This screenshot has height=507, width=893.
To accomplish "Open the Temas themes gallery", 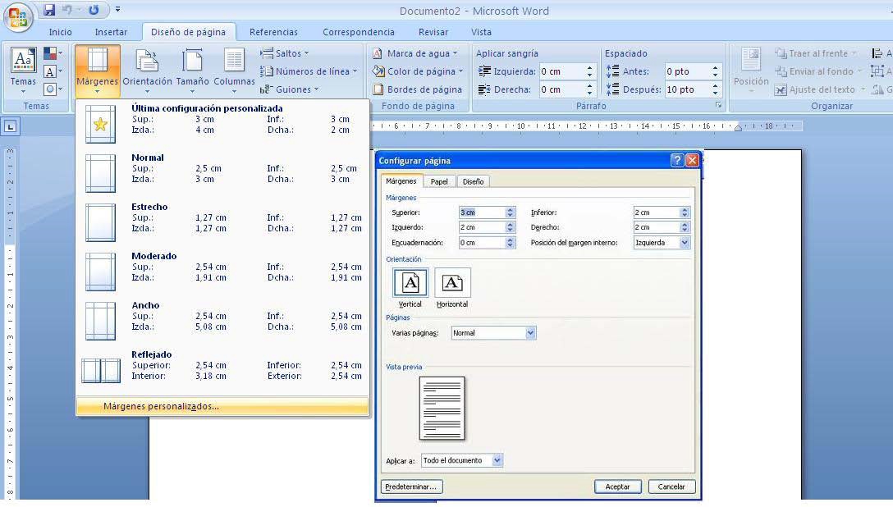I will pyautogui.click(x=23, y=70).
